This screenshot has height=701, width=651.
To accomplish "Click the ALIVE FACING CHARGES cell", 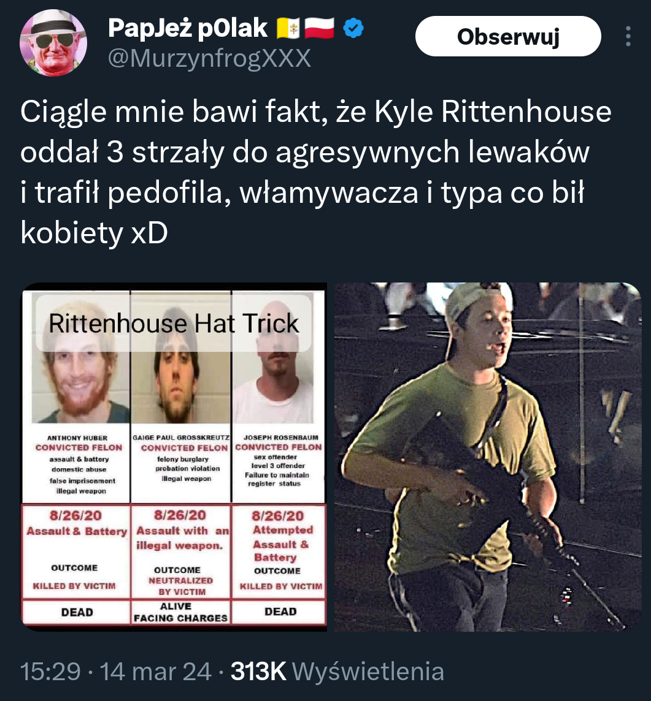I will click(x=180, y=612).
